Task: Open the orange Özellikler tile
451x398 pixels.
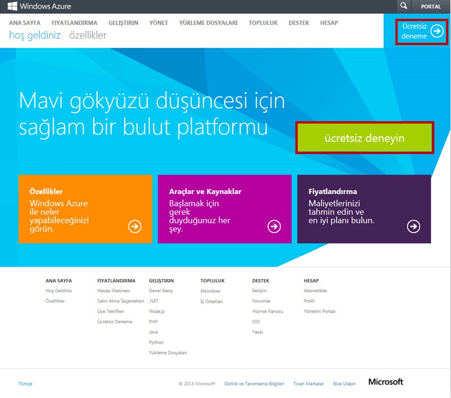Action: [x=85, y=209]
